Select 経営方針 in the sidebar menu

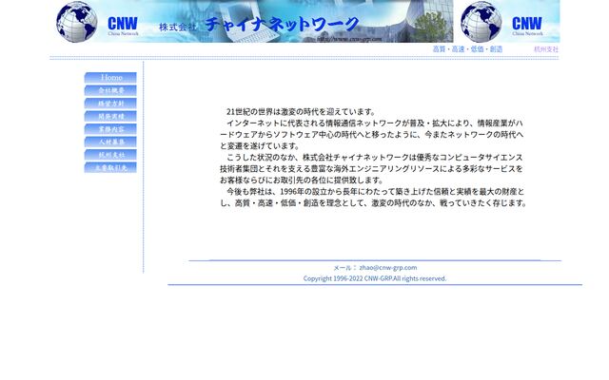coord(110,104)
